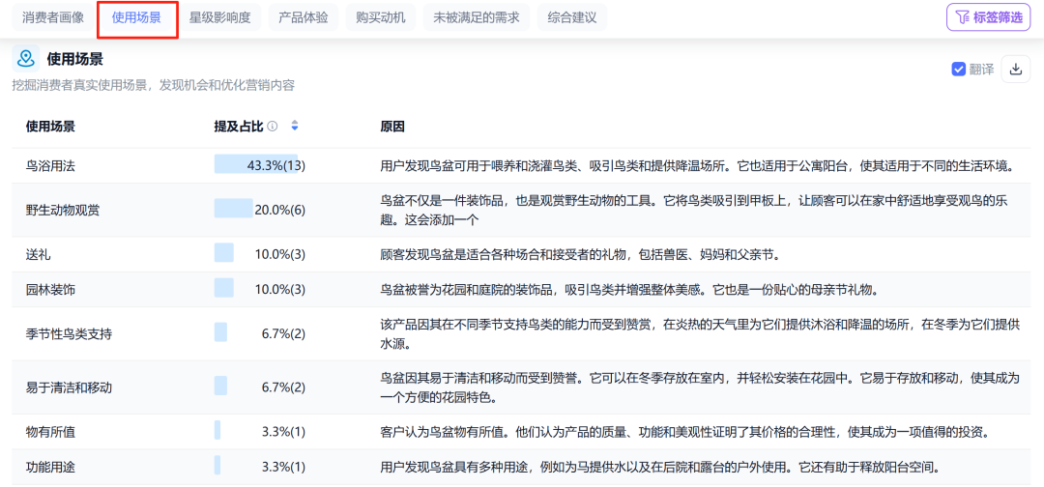Click the 提及占比 column header

pos(239,127)
